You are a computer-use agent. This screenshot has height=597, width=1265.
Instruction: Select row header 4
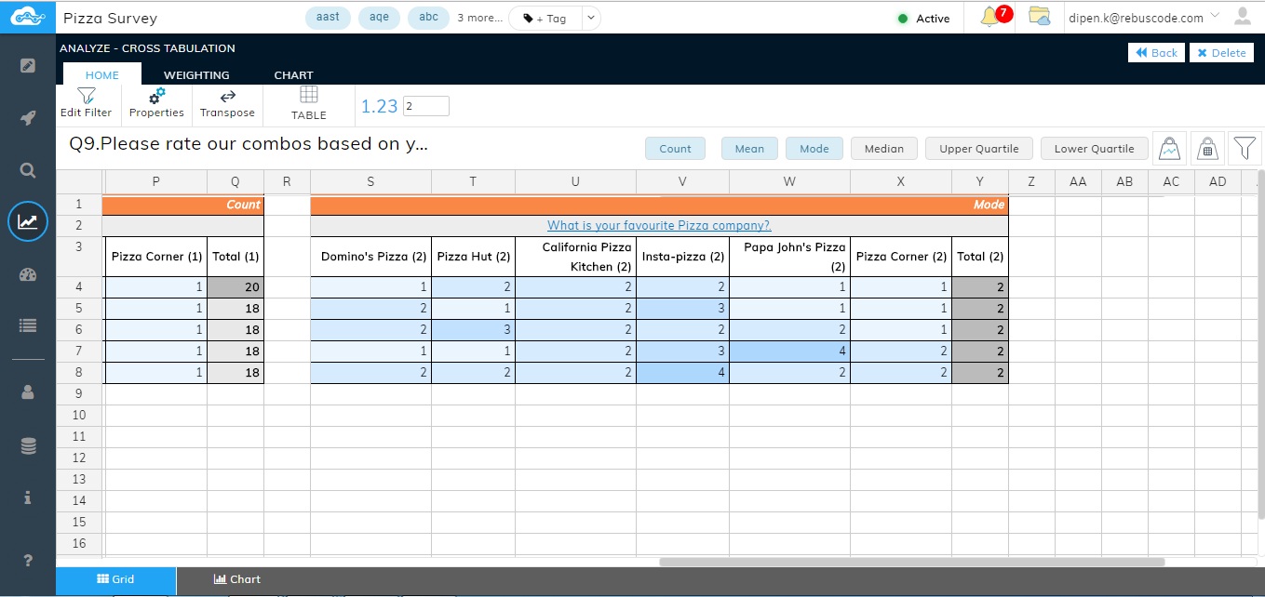pyautogui.click(x=79, y=287)
